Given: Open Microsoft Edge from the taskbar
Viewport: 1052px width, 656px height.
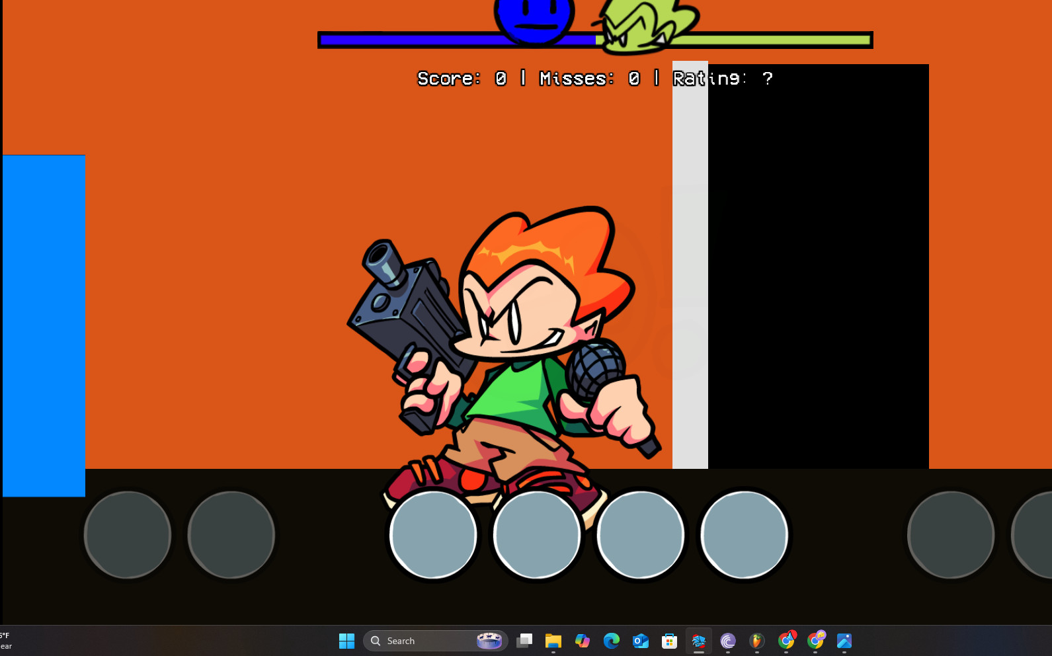Looking at the screenshot, I should tap(612, 641).
